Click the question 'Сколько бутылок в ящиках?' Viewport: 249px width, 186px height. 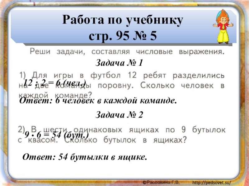pyautogui.click(x=125, y=140)
